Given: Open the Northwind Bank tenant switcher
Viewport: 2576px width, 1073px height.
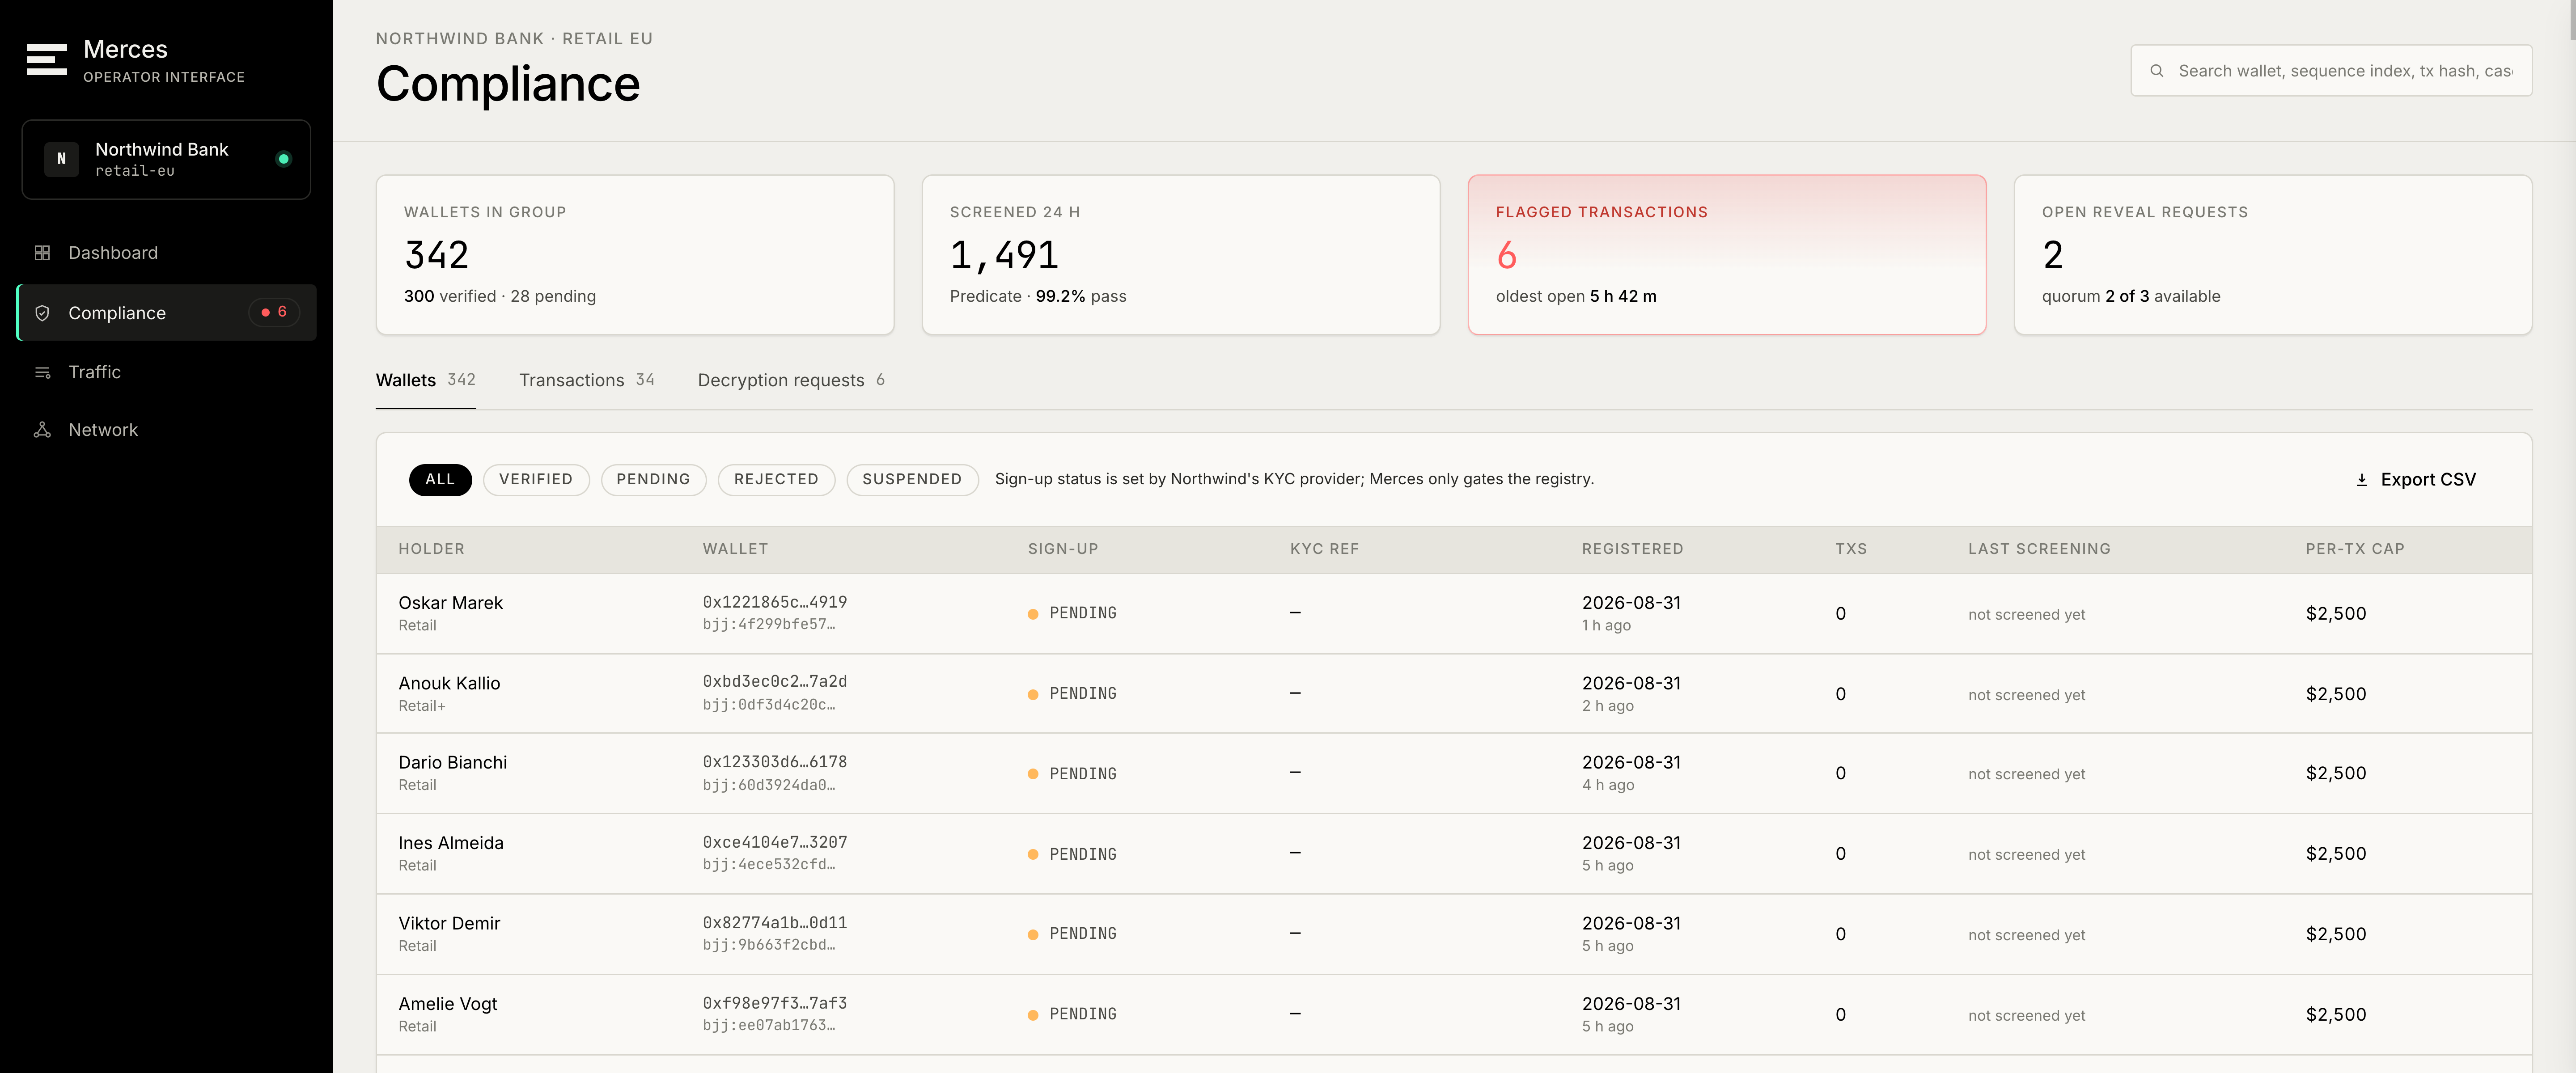Looking at the screenshot, I should (166, 159).
